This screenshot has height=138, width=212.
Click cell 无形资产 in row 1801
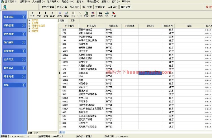[92, 123]
